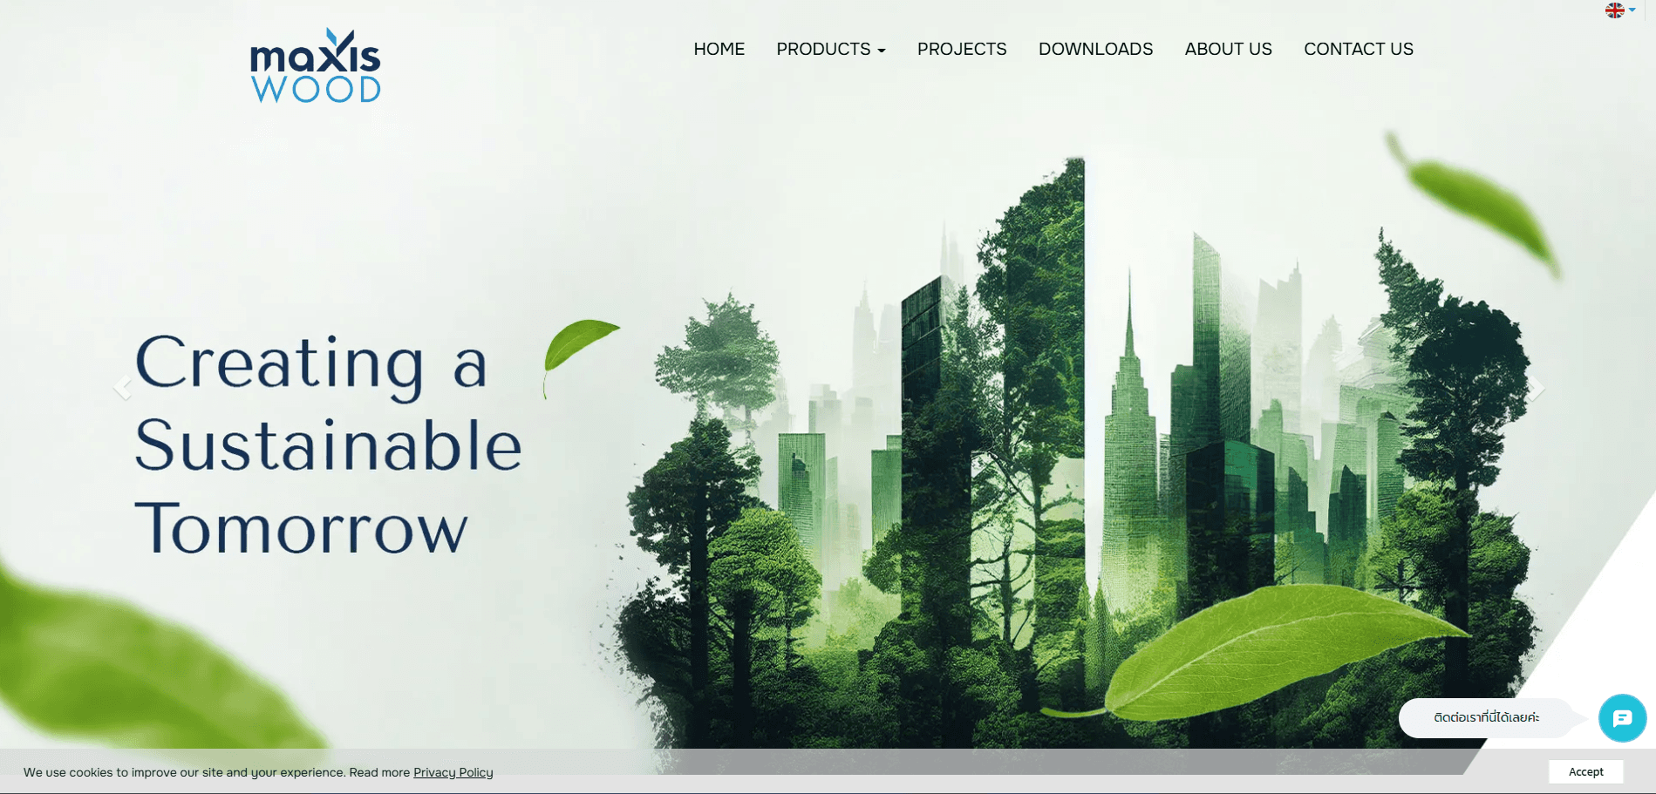Expand the PRODUCTS dropdown menu
Viewport: 1656px width, 794px height.
click(831, 49)
